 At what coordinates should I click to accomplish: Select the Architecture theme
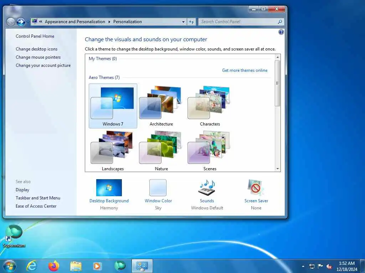pyautogui.click(x=161, y=106)
